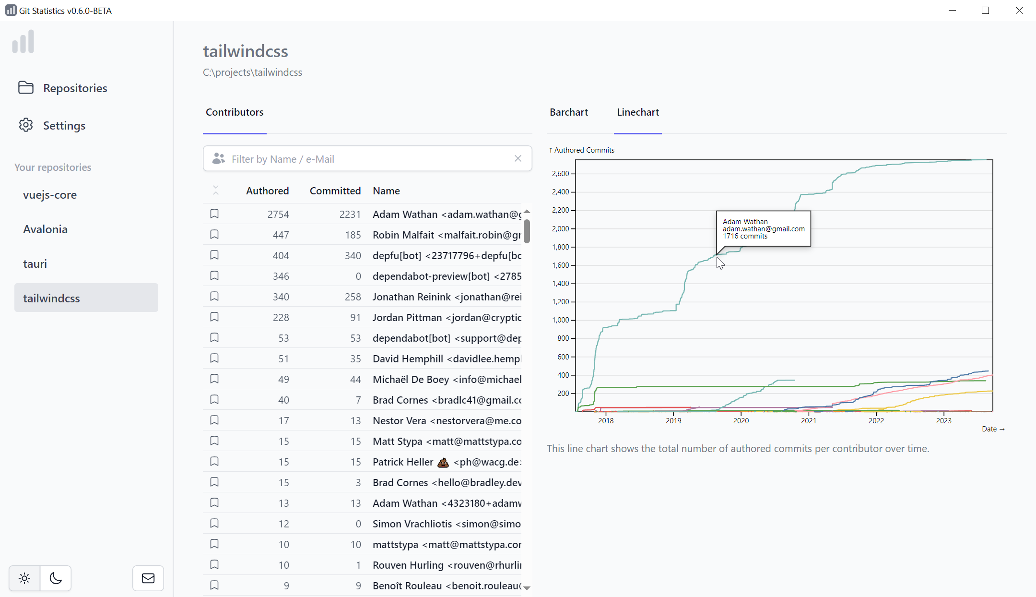Toggle bookmark for depfu[bot]
The image size is (1036, 597).
(214, 255)
